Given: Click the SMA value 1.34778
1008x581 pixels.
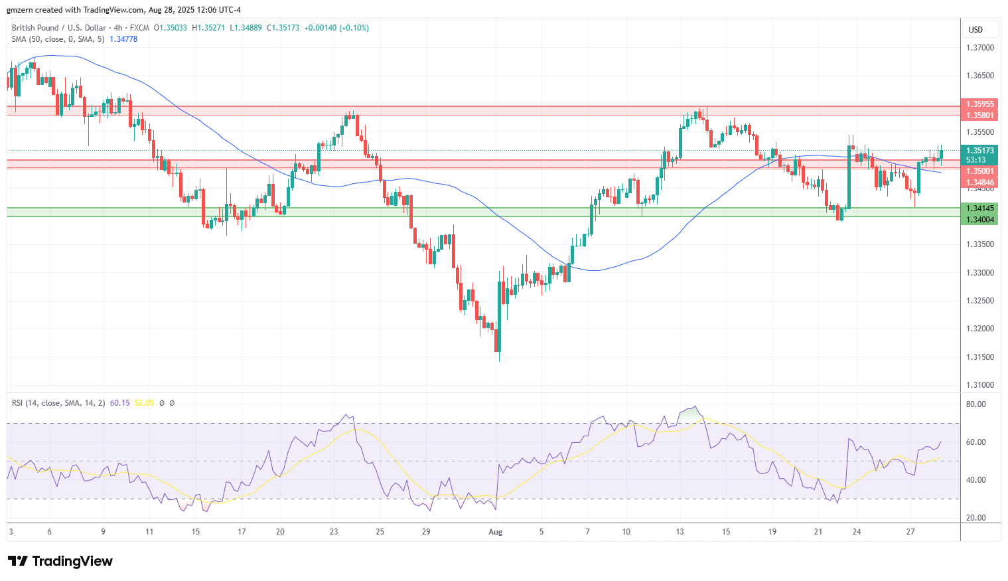Looking at the screenshot, I should pyautogui.click(x=123, y=39).
